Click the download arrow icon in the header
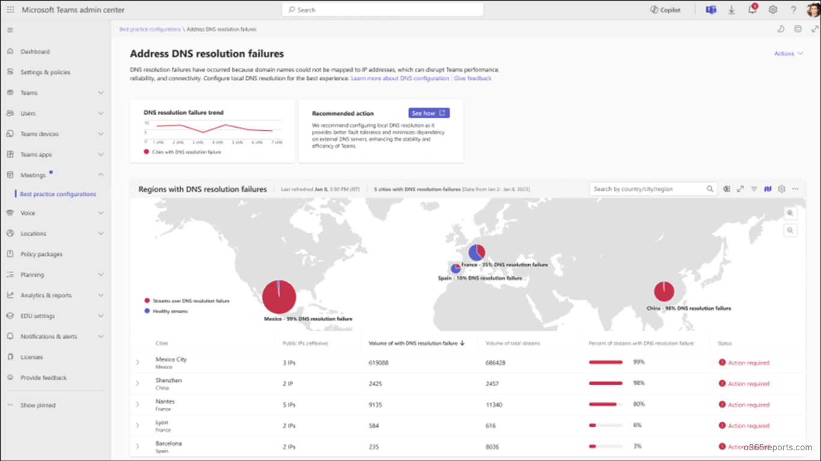This screenshot has height=461, width=821. click(732, 10)
